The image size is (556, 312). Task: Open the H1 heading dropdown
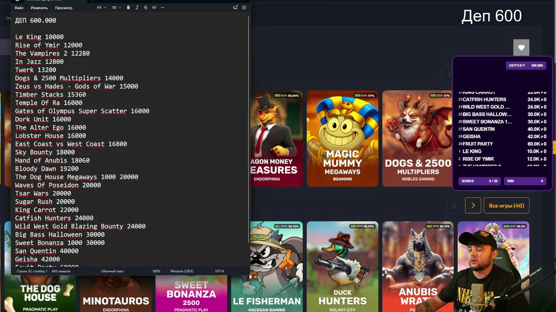tap(101, 7)
